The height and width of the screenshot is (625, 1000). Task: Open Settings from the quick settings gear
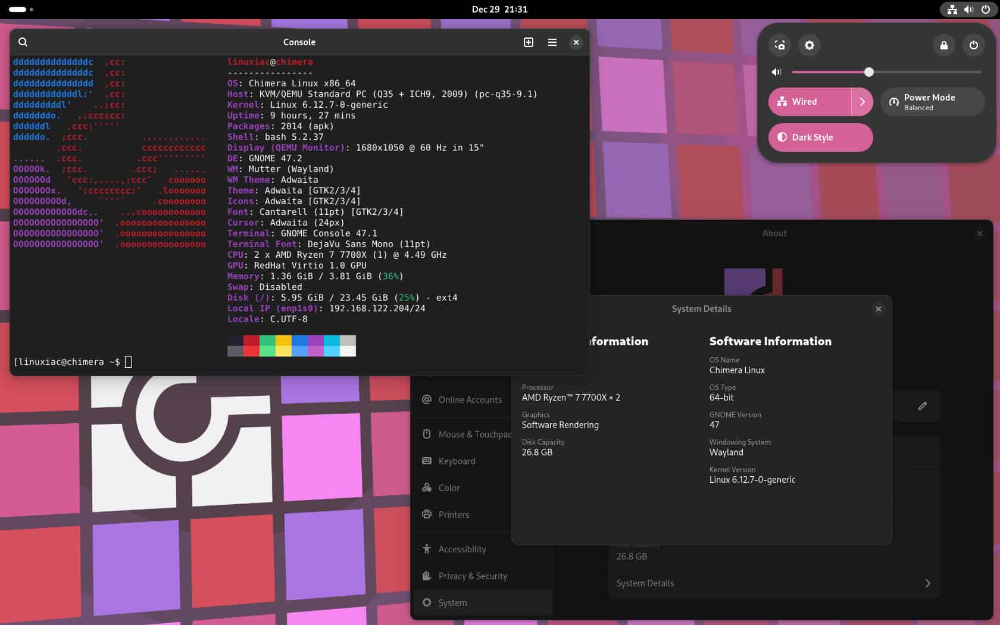coord(810,45)
